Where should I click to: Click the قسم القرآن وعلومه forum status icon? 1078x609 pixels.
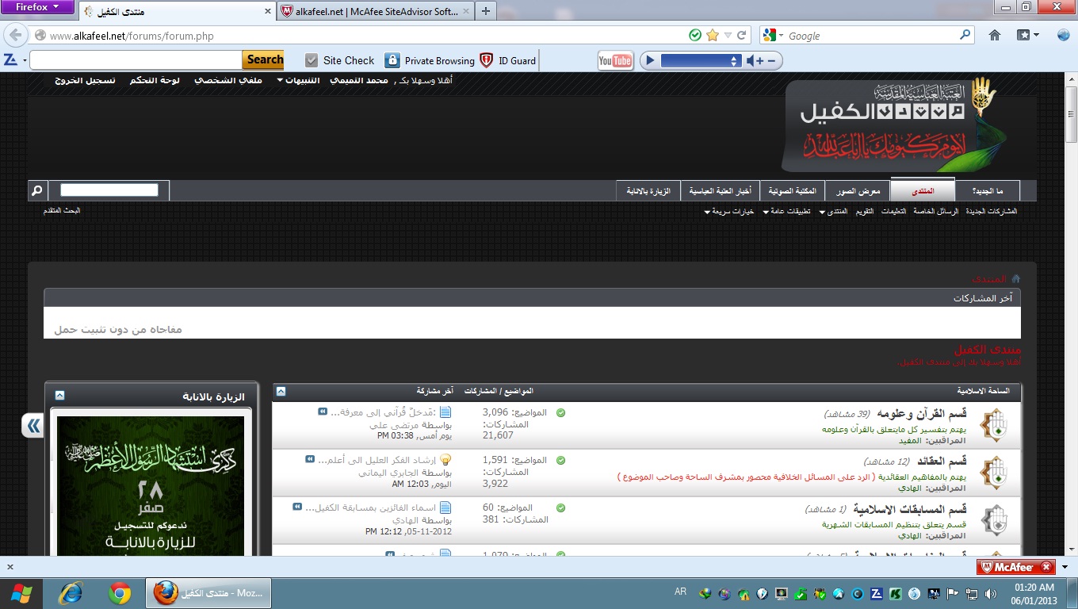click(992, 425)
